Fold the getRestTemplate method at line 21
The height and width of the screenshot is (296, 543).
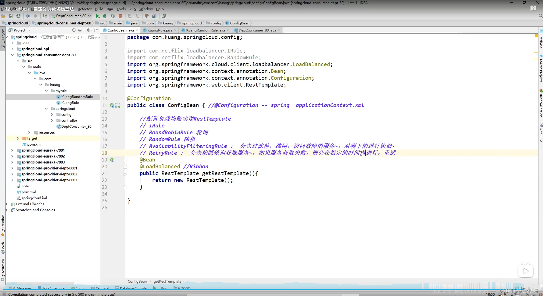pyautogui.click(x=125, y=173)
